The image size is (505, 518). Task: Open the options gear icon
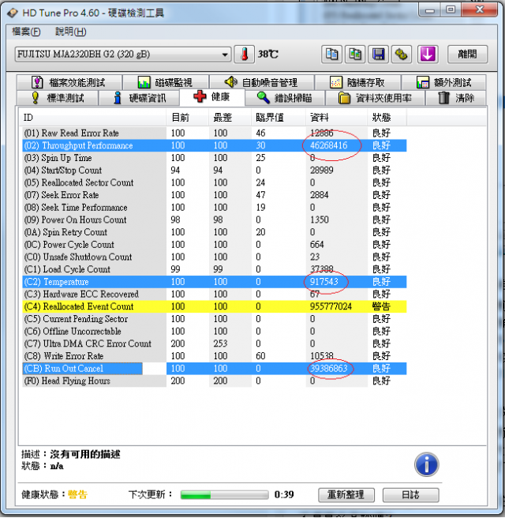[402, 54]
